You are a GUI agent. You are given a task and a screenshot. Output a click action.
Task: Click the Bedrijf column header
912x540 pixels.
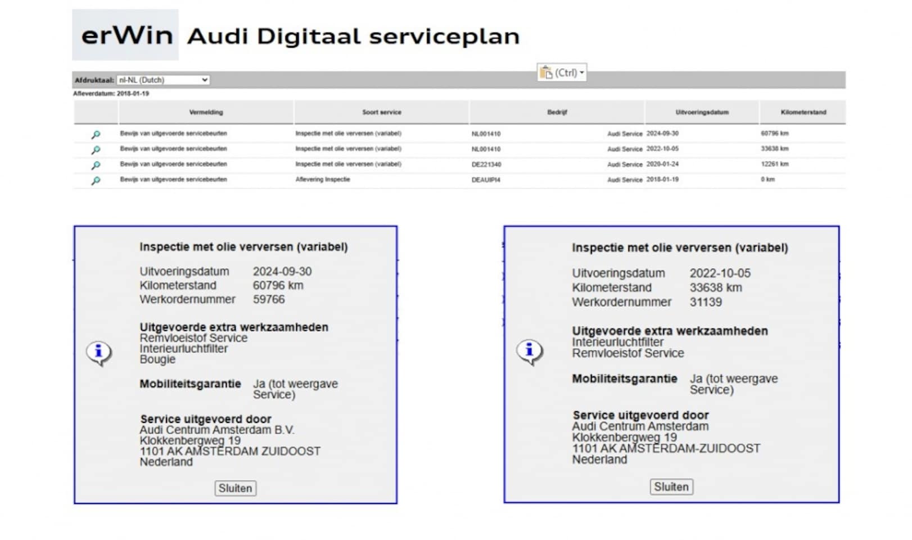pos(557,112)
